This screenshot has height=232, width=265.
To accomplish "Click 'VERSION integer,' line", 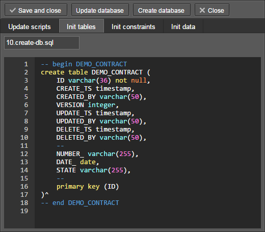I will pyautogui.click(x=88, y=105).
